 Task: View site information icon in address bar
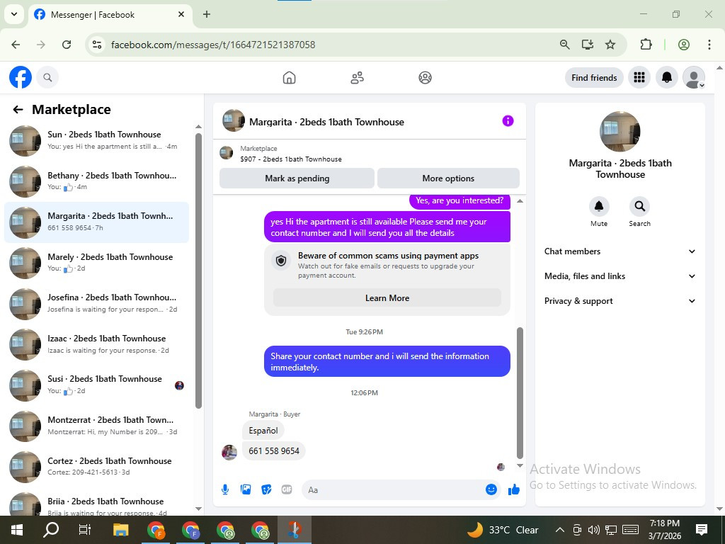point(96,45)
